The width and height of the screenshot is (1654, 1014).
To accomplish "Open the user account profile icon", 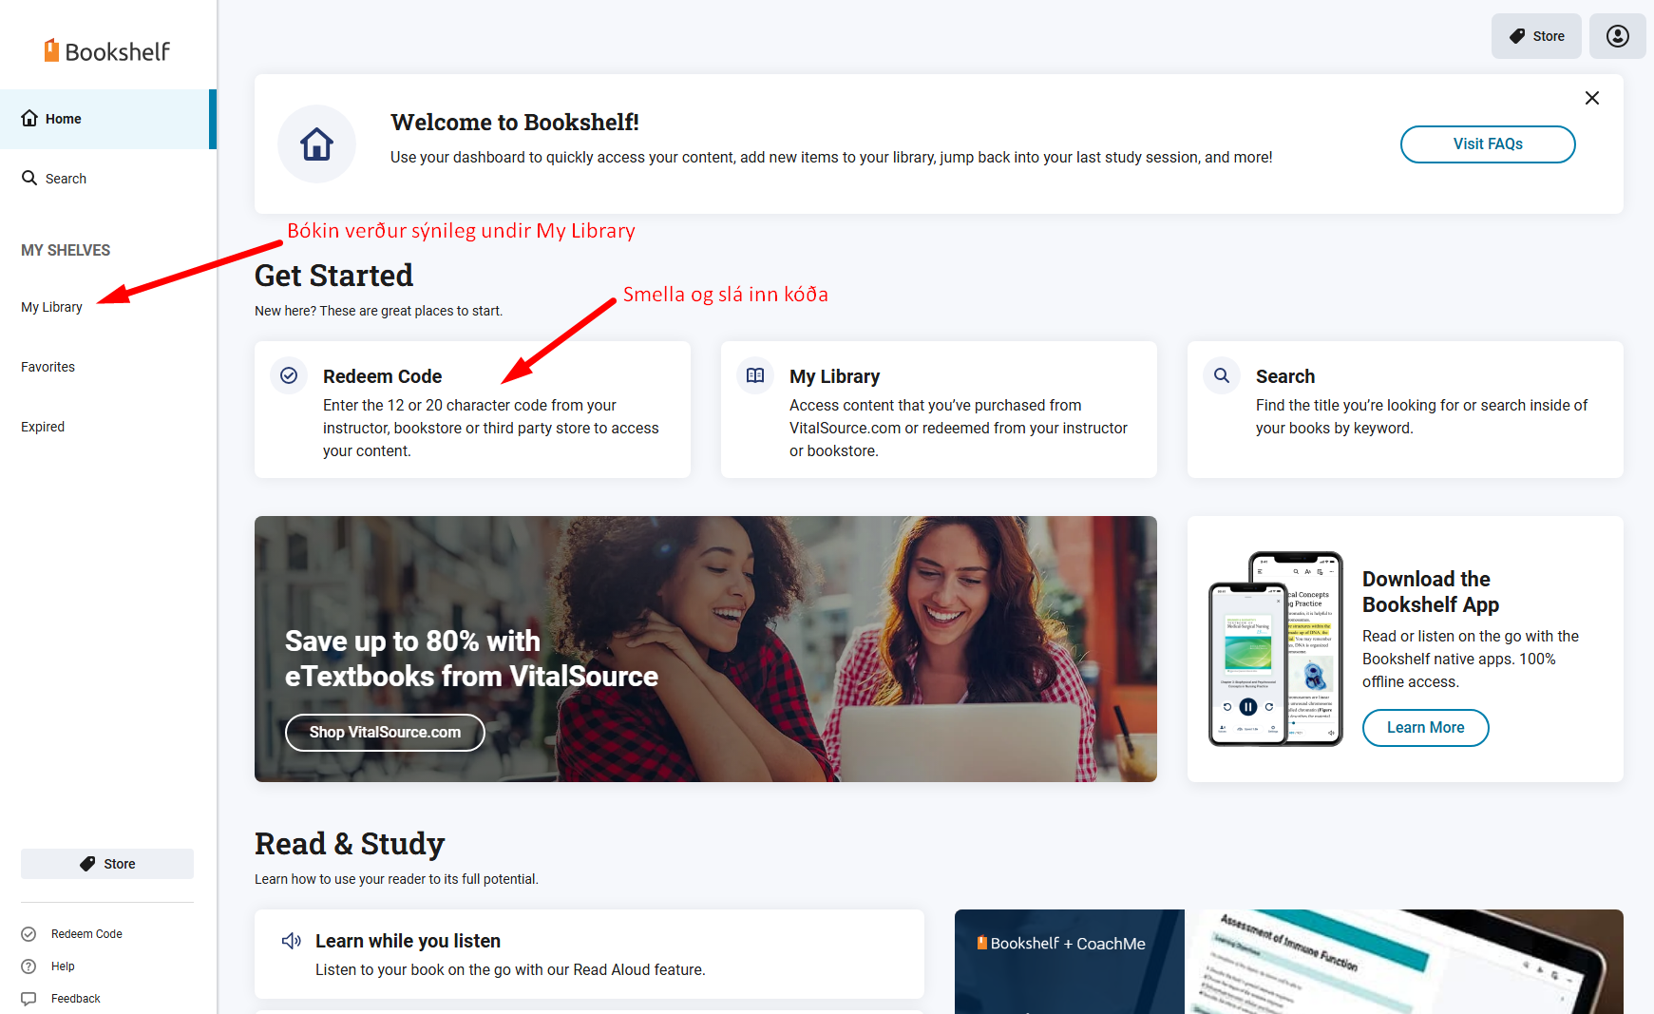I will pyautogui.click(x=1617, y=36).
